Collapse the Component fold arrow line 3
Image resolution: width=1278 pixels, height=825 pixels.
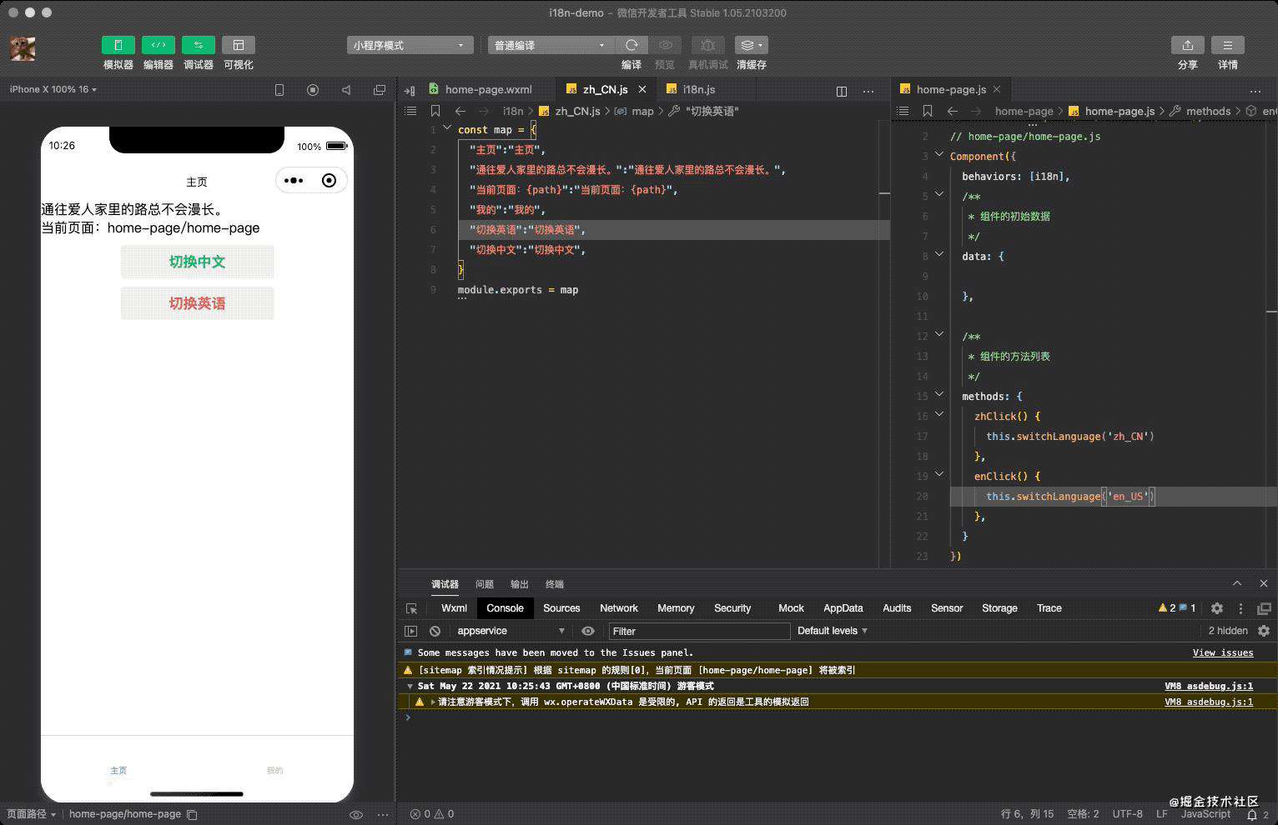pos(939,155)
